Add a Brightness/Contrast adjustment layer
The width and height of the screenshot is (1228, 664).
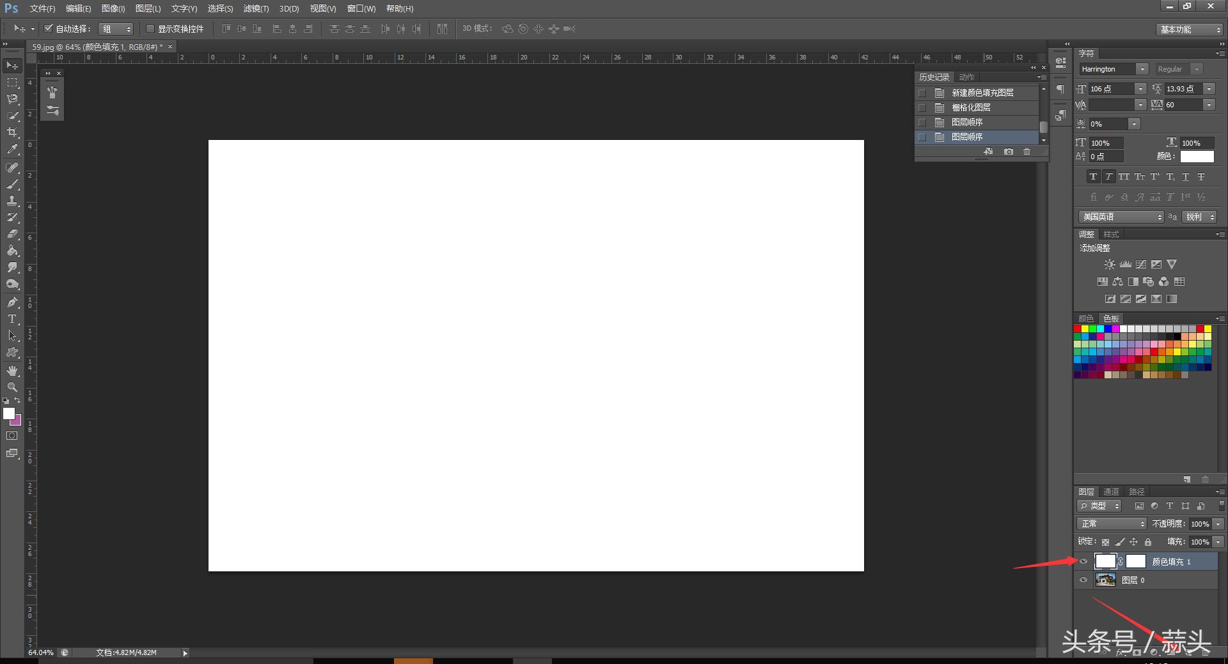coord(1110,263)
